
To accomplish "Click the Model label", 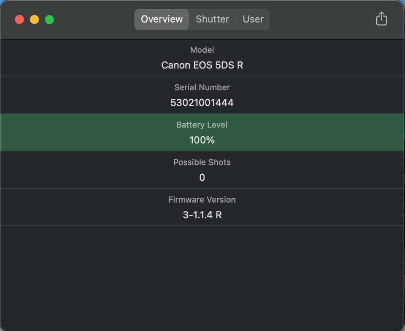I will click(202, 50).
